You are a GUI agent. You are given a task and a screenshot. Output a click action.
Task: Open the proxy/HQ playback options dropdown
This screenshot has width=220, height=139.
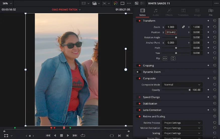(x=99, y=3)
